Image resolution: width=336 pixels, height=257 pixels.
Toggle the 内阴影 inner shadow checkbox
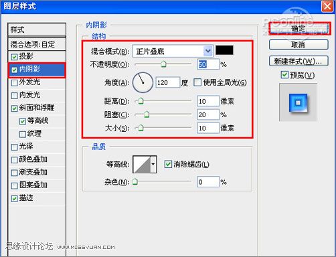click(x=14, y=70)
